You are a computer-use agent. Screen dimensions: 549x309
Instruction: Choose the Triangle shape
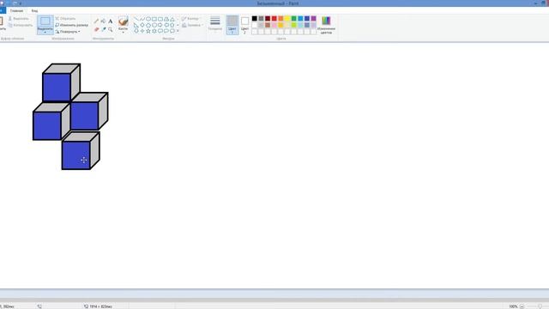click(172, 19)
